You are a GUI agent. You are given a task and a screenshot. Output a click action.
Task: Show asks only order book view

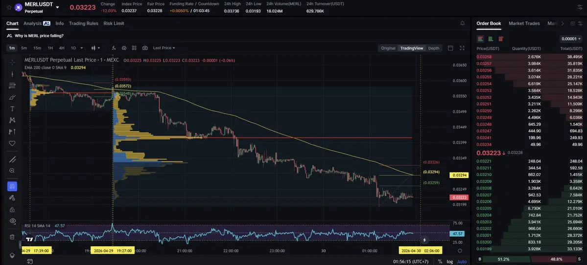coord(500,39)
